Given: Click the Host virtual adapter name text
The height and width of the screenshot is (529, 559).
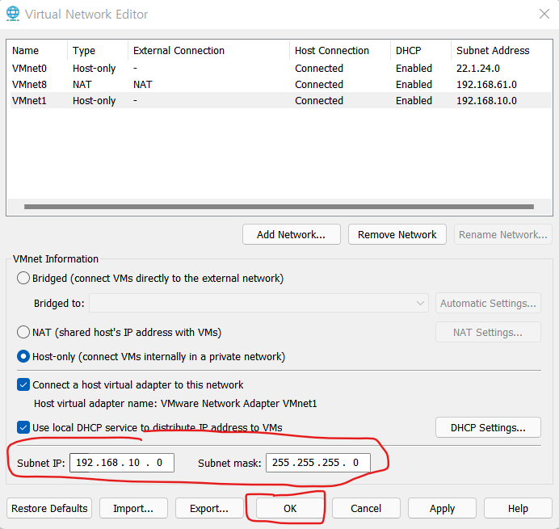Looking at the screenshot, I should [175, 404].
